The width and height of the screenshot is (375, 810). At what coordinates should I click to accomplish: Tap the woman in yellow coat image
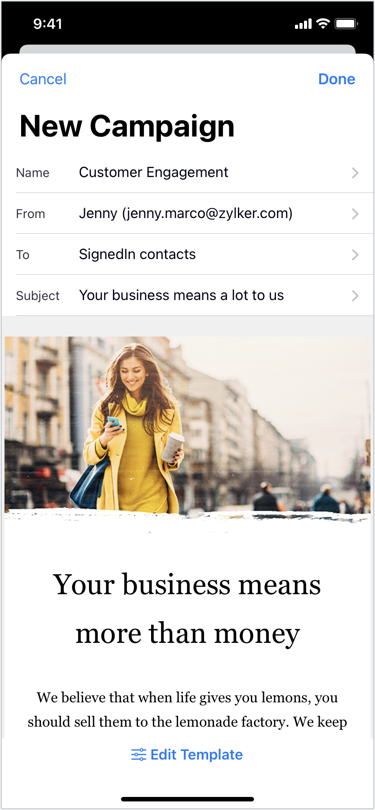[187, 430]
